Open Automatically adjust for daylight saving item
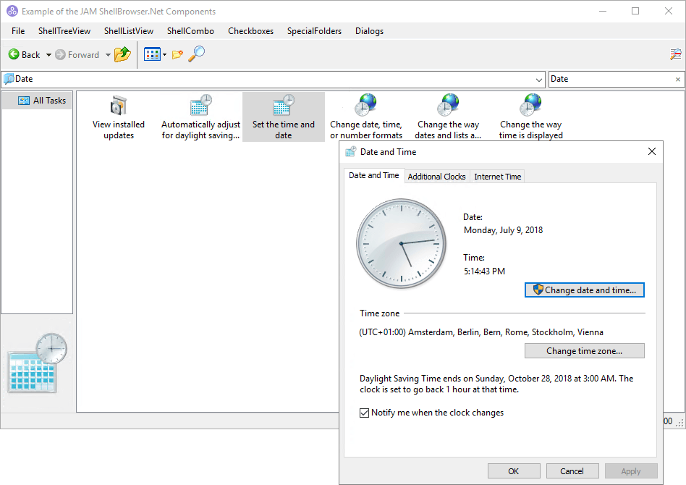Viewport: 686px width, 485px height. pyautogui.click(x=200, y=117)
